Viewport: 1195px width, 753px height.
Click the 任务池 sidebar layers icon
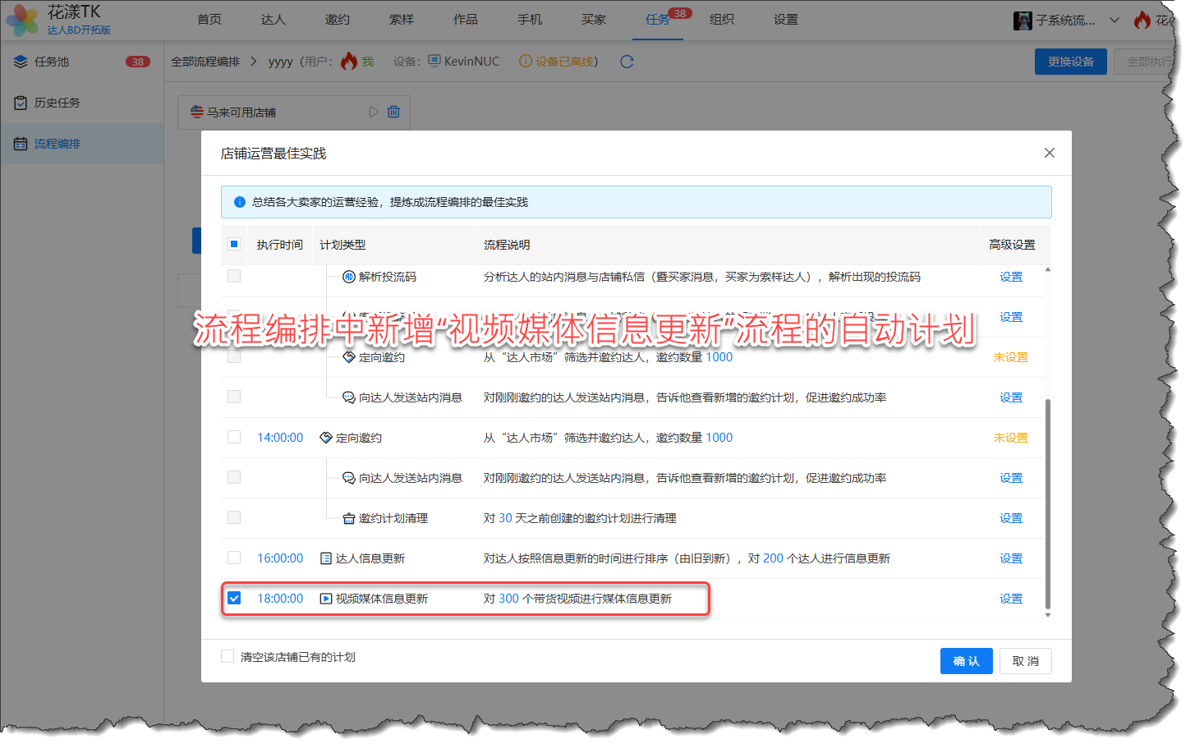coord(21,62)
